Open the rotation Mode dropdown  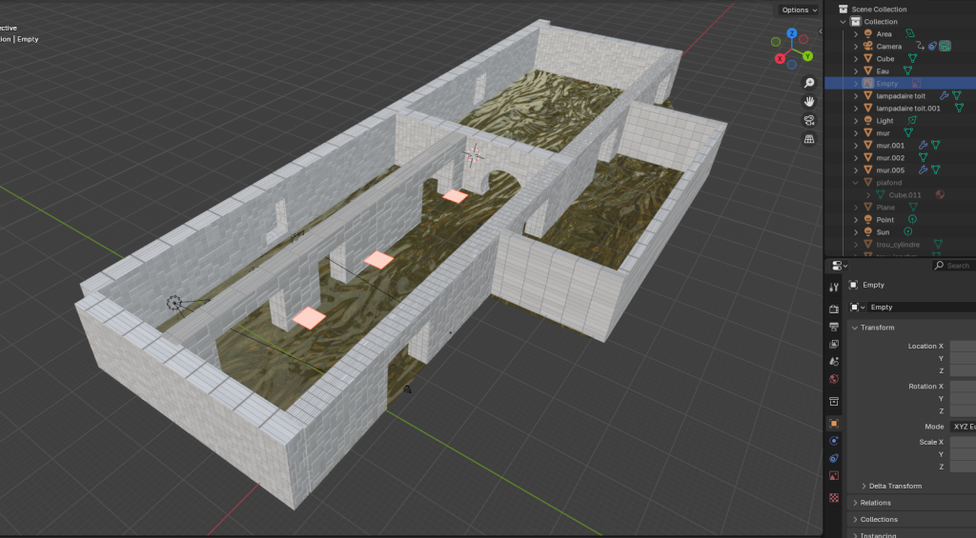961,427
